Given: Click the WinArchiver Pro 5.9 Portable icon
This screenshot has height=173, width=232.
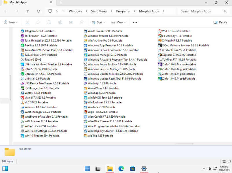Looking at the screenshot, I should (x=86, y=41).
